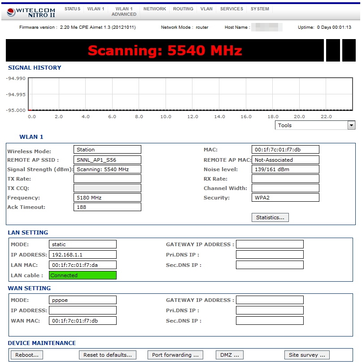The width and height of the screenshot is (362, 363).
Task: Click the WAN SETTING heading
Action: pyautogui.click(x=29, y=288)
